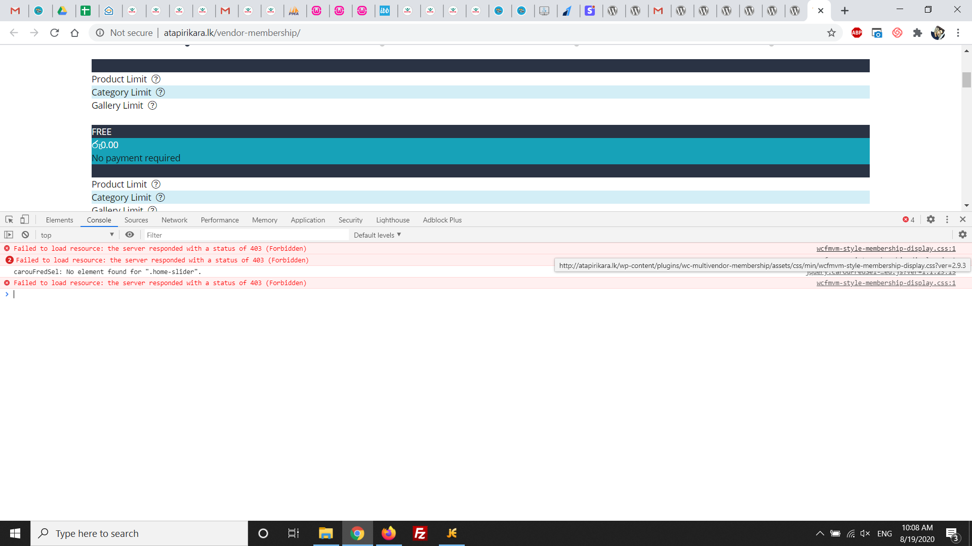Open FileZilla from the taskbar

point(420,533)
